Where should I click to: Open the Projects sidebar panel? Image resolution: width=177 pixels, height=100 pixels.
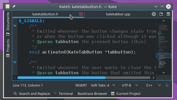(8, 48)
